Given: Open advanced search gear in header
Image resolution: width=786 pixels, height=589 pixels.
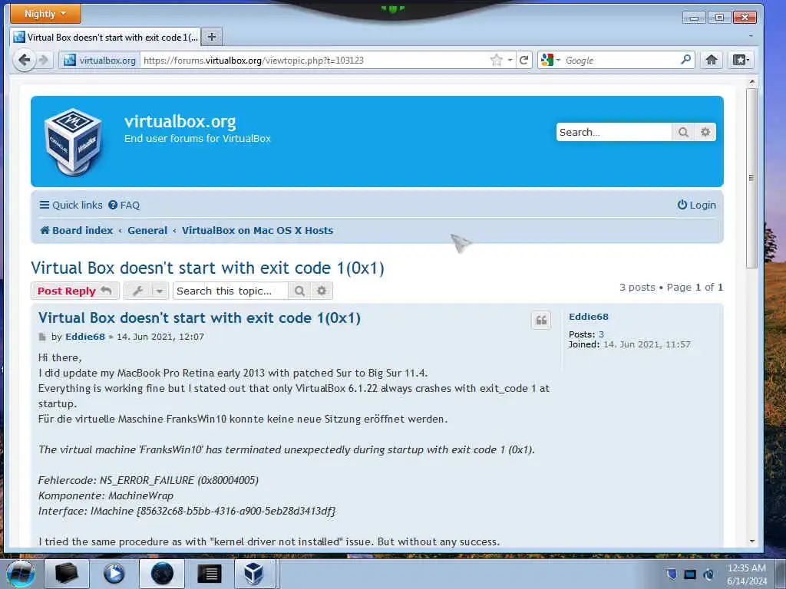Looking at the screenshot, I should (705, 132).
